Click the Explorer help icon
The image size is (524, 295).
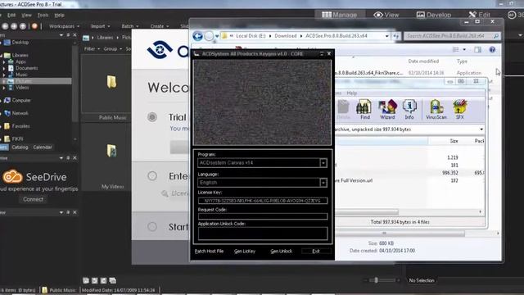492,49
